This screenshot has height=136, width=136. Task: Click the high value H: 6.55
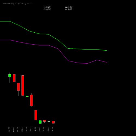(x=69, y=7)
